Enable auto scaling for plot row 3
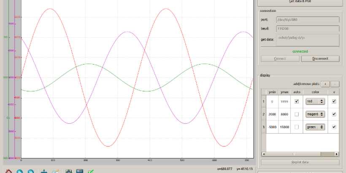This screenshot has height=173, width=346. coord(297,127)
